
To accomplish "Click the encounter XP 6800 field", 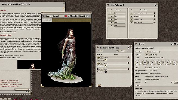I will point(122,51).
